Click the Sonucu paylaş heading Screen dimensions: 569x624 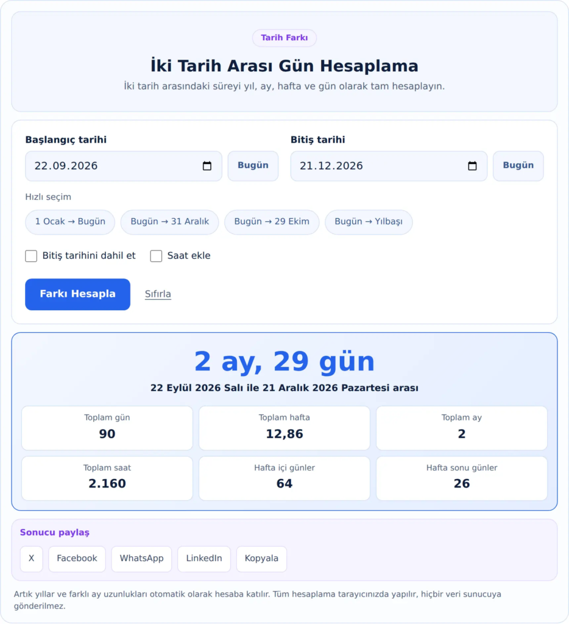54,533
